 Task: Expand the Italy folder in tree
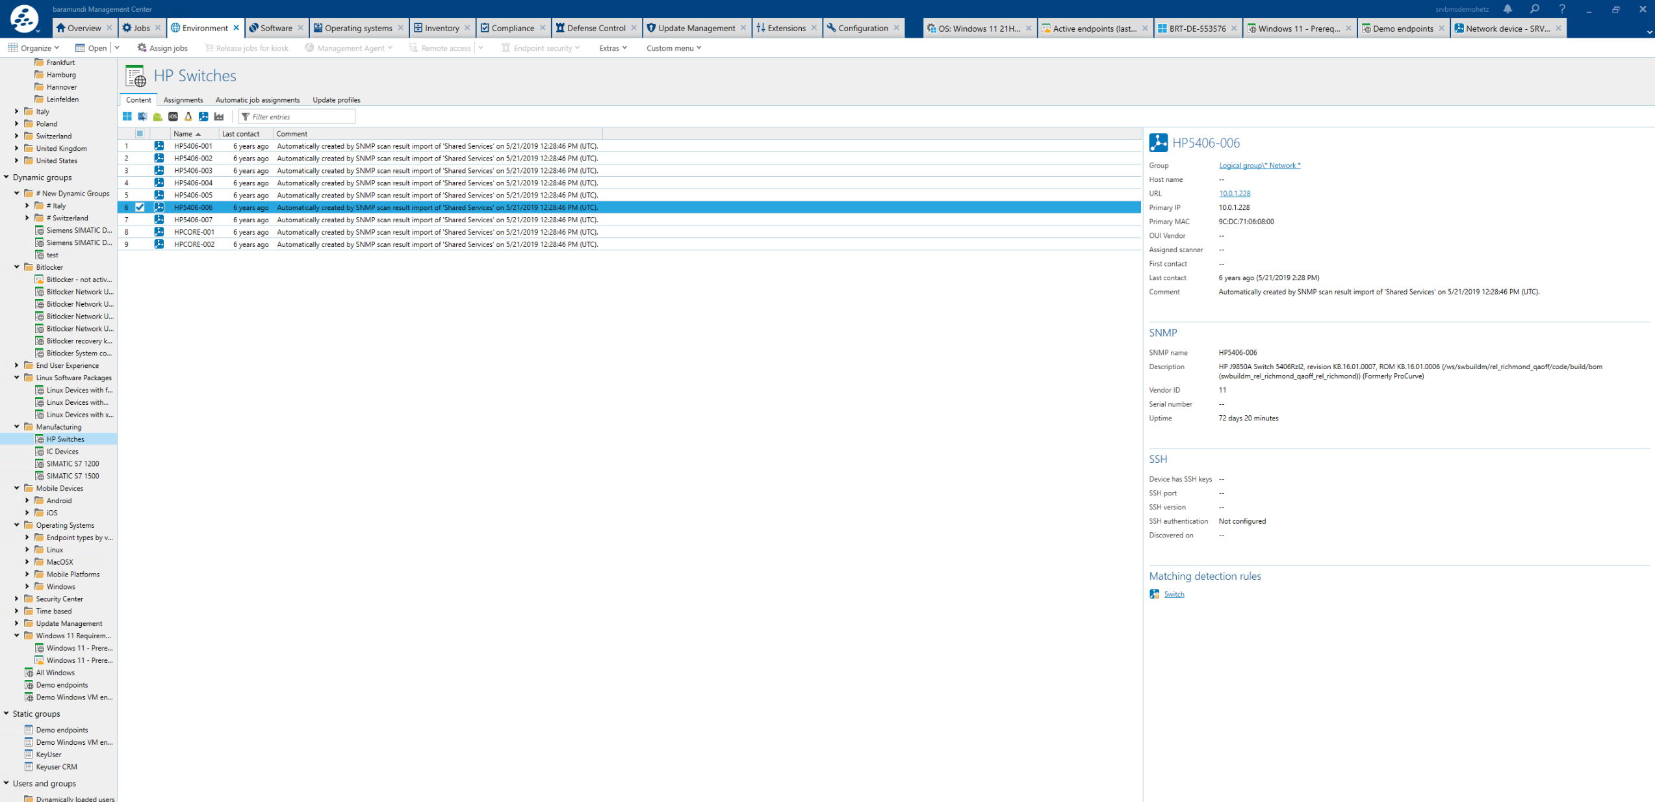tap(16, 112)
